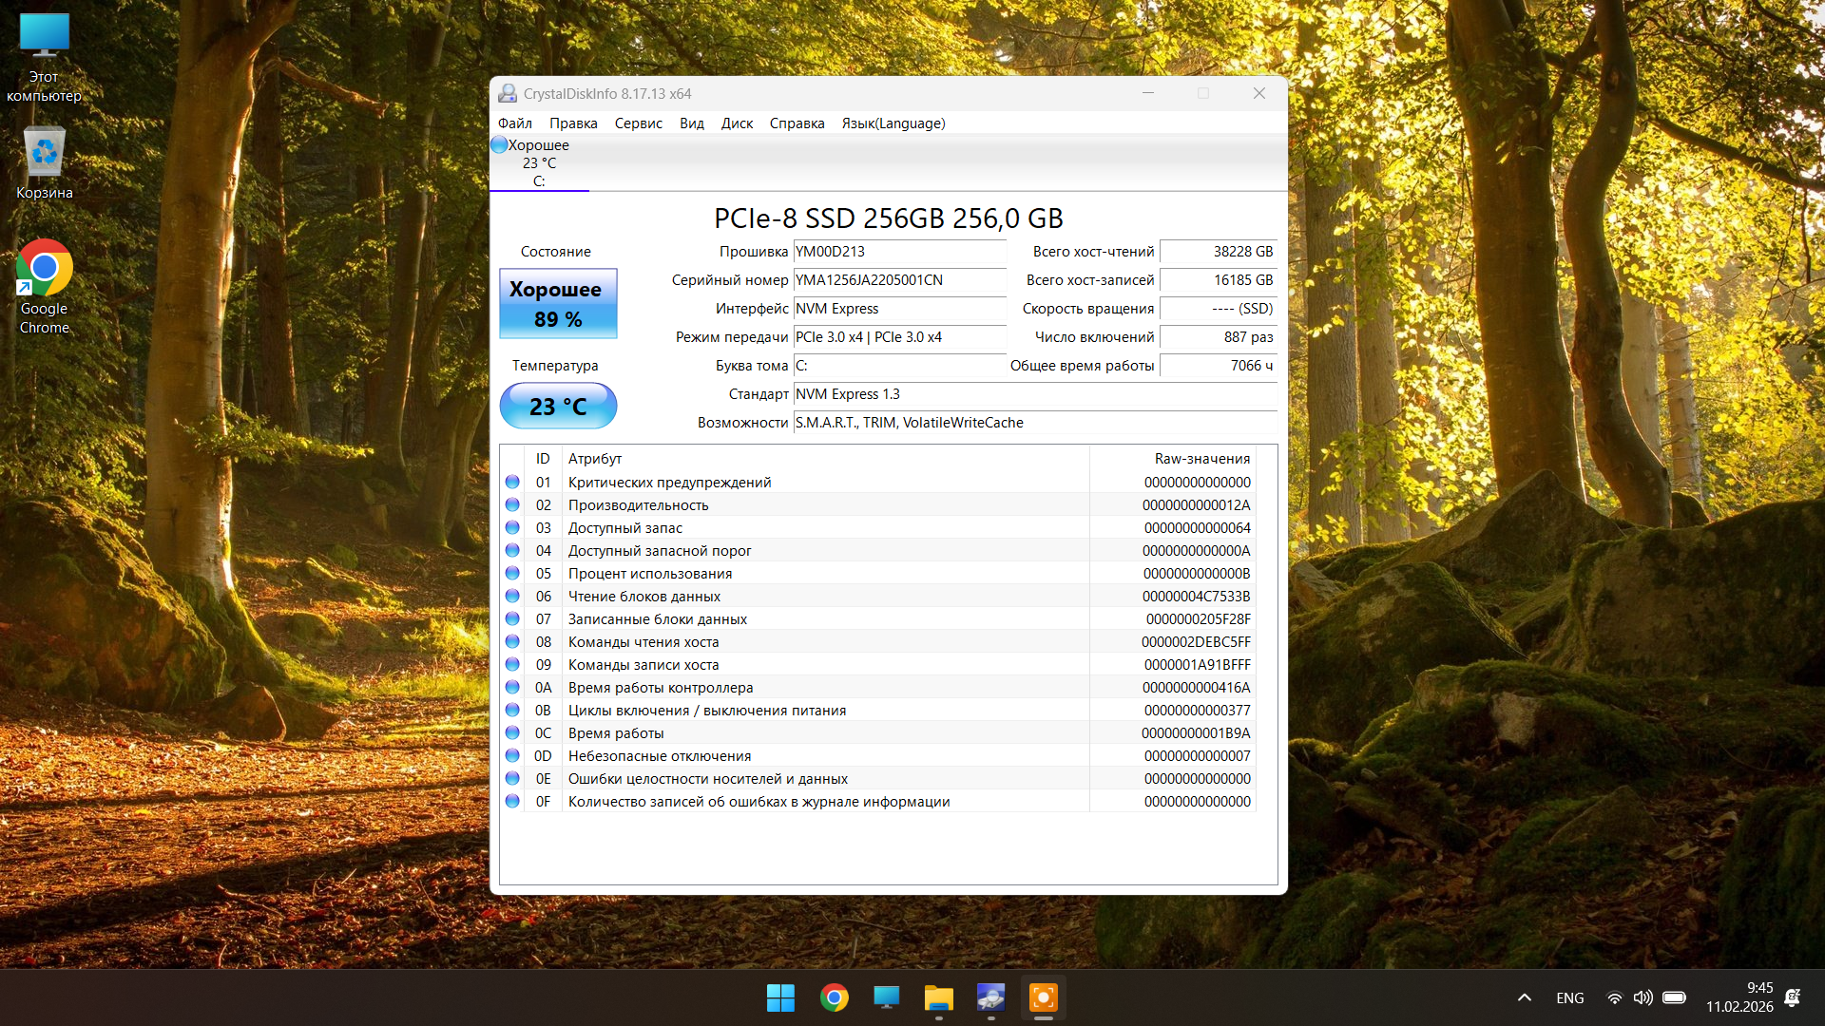Click status orb of Небезопасные отключения row
The height and width of the screenshot is (1026, 1825).
(512, 756)
